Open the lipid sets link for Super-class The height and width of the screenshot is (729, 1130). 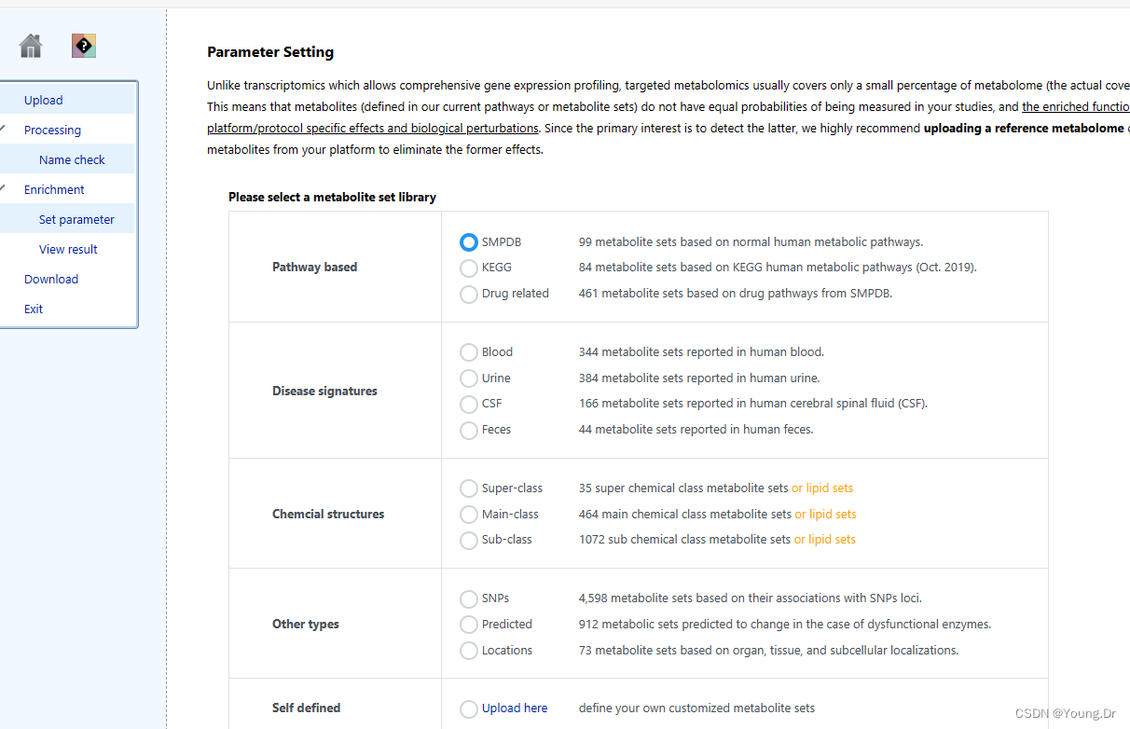point(822,488)
